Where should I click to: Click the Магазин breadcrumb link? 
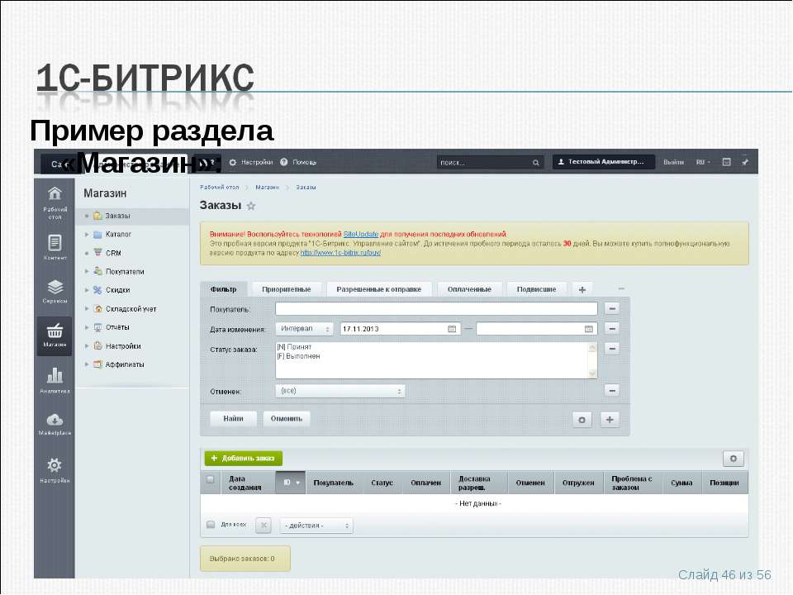click(267, 188)
